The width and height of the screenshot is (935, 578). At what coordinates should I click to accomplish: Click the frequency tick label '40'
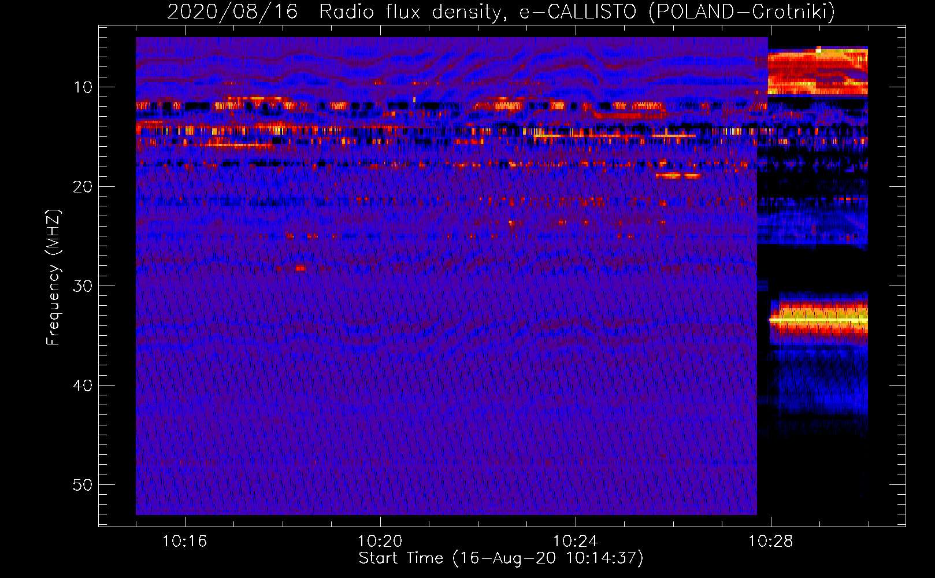[x=83, y=386]
